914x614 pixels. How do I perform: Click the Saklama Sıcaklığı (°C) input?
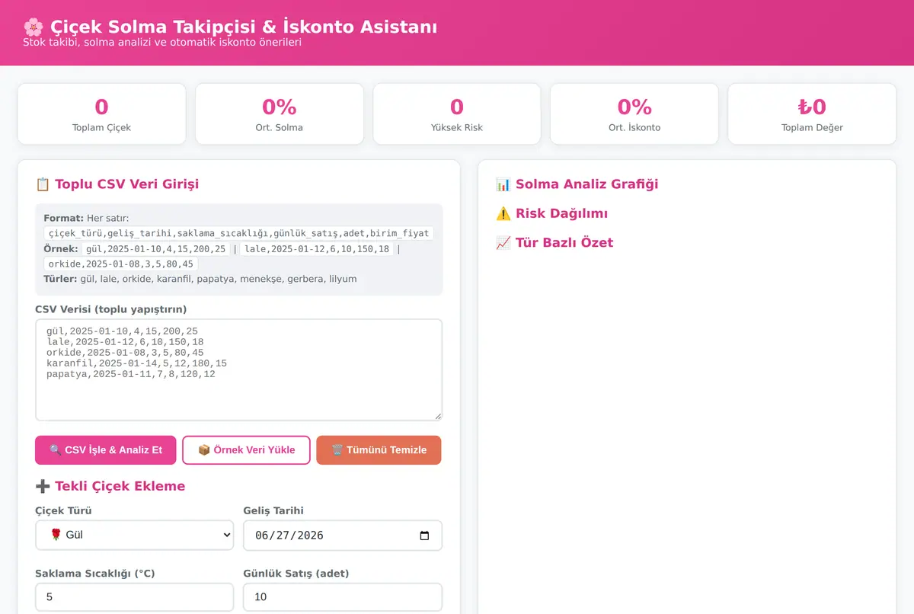coord(135,597)
